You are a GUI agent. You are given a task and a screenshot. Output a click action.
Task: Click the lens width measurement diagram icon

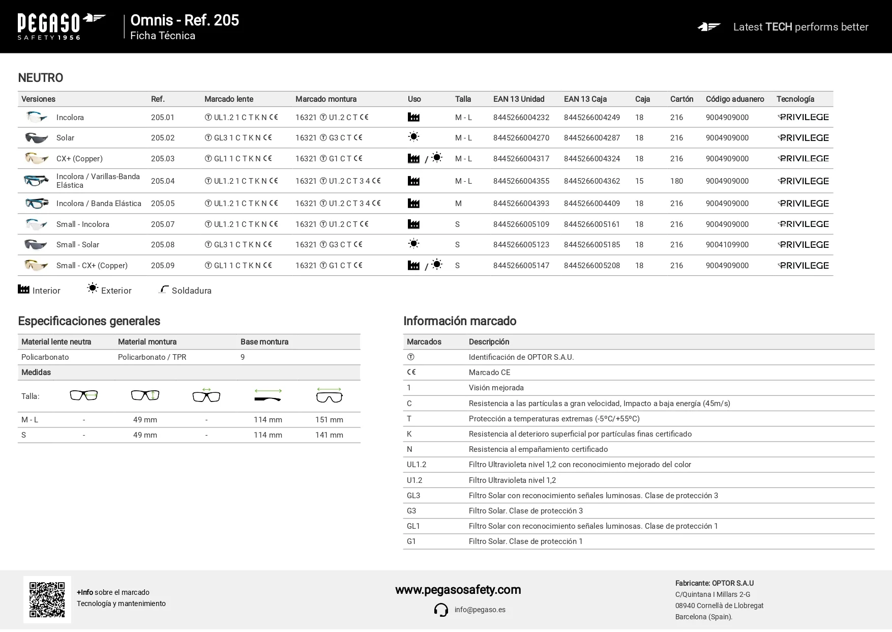84,395
